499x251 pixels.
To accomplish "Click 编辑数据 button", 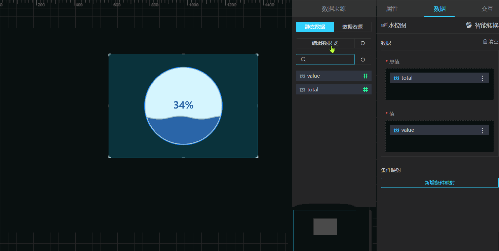I will click(x=325, y=43).
